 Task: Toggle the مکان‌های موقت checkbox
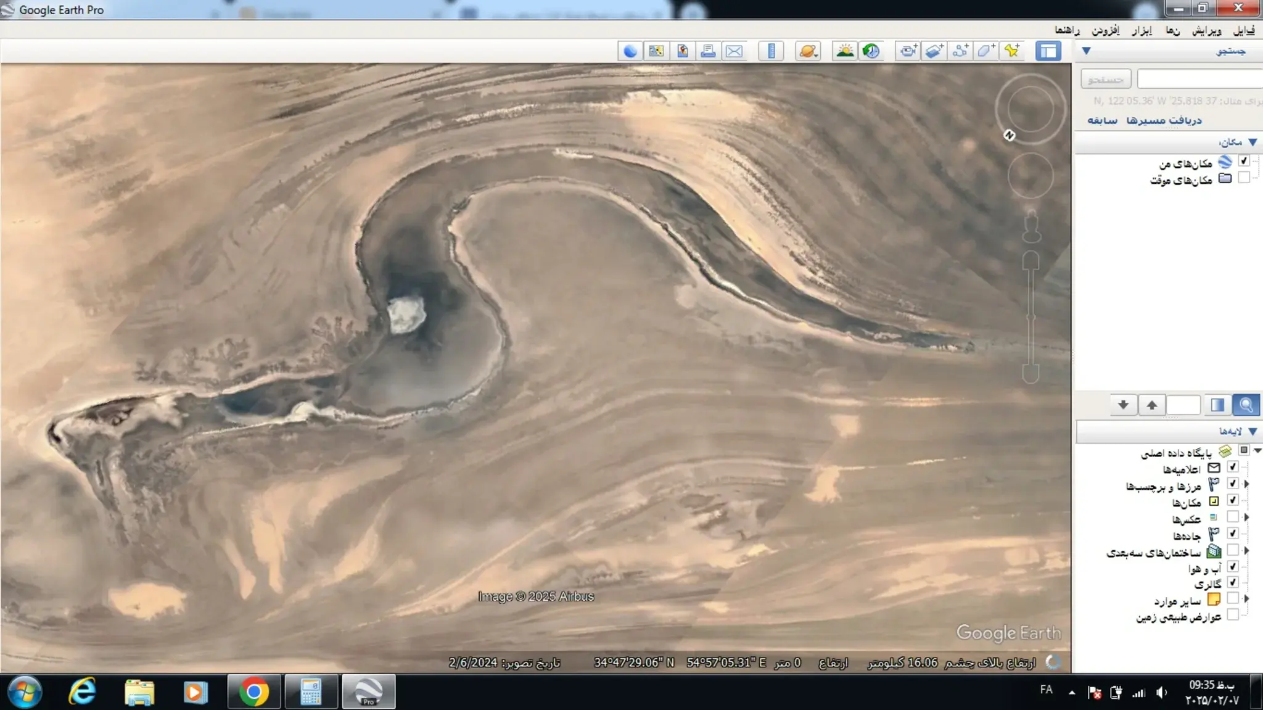coord(1244,178)
